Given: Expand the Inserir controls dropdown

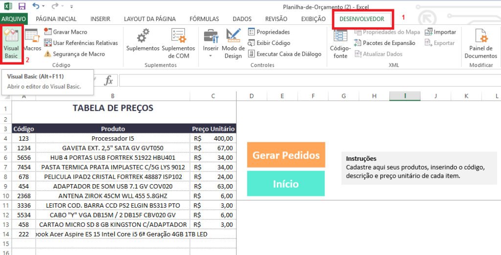Looking at the screenshot, I should [x=211, y=56].
